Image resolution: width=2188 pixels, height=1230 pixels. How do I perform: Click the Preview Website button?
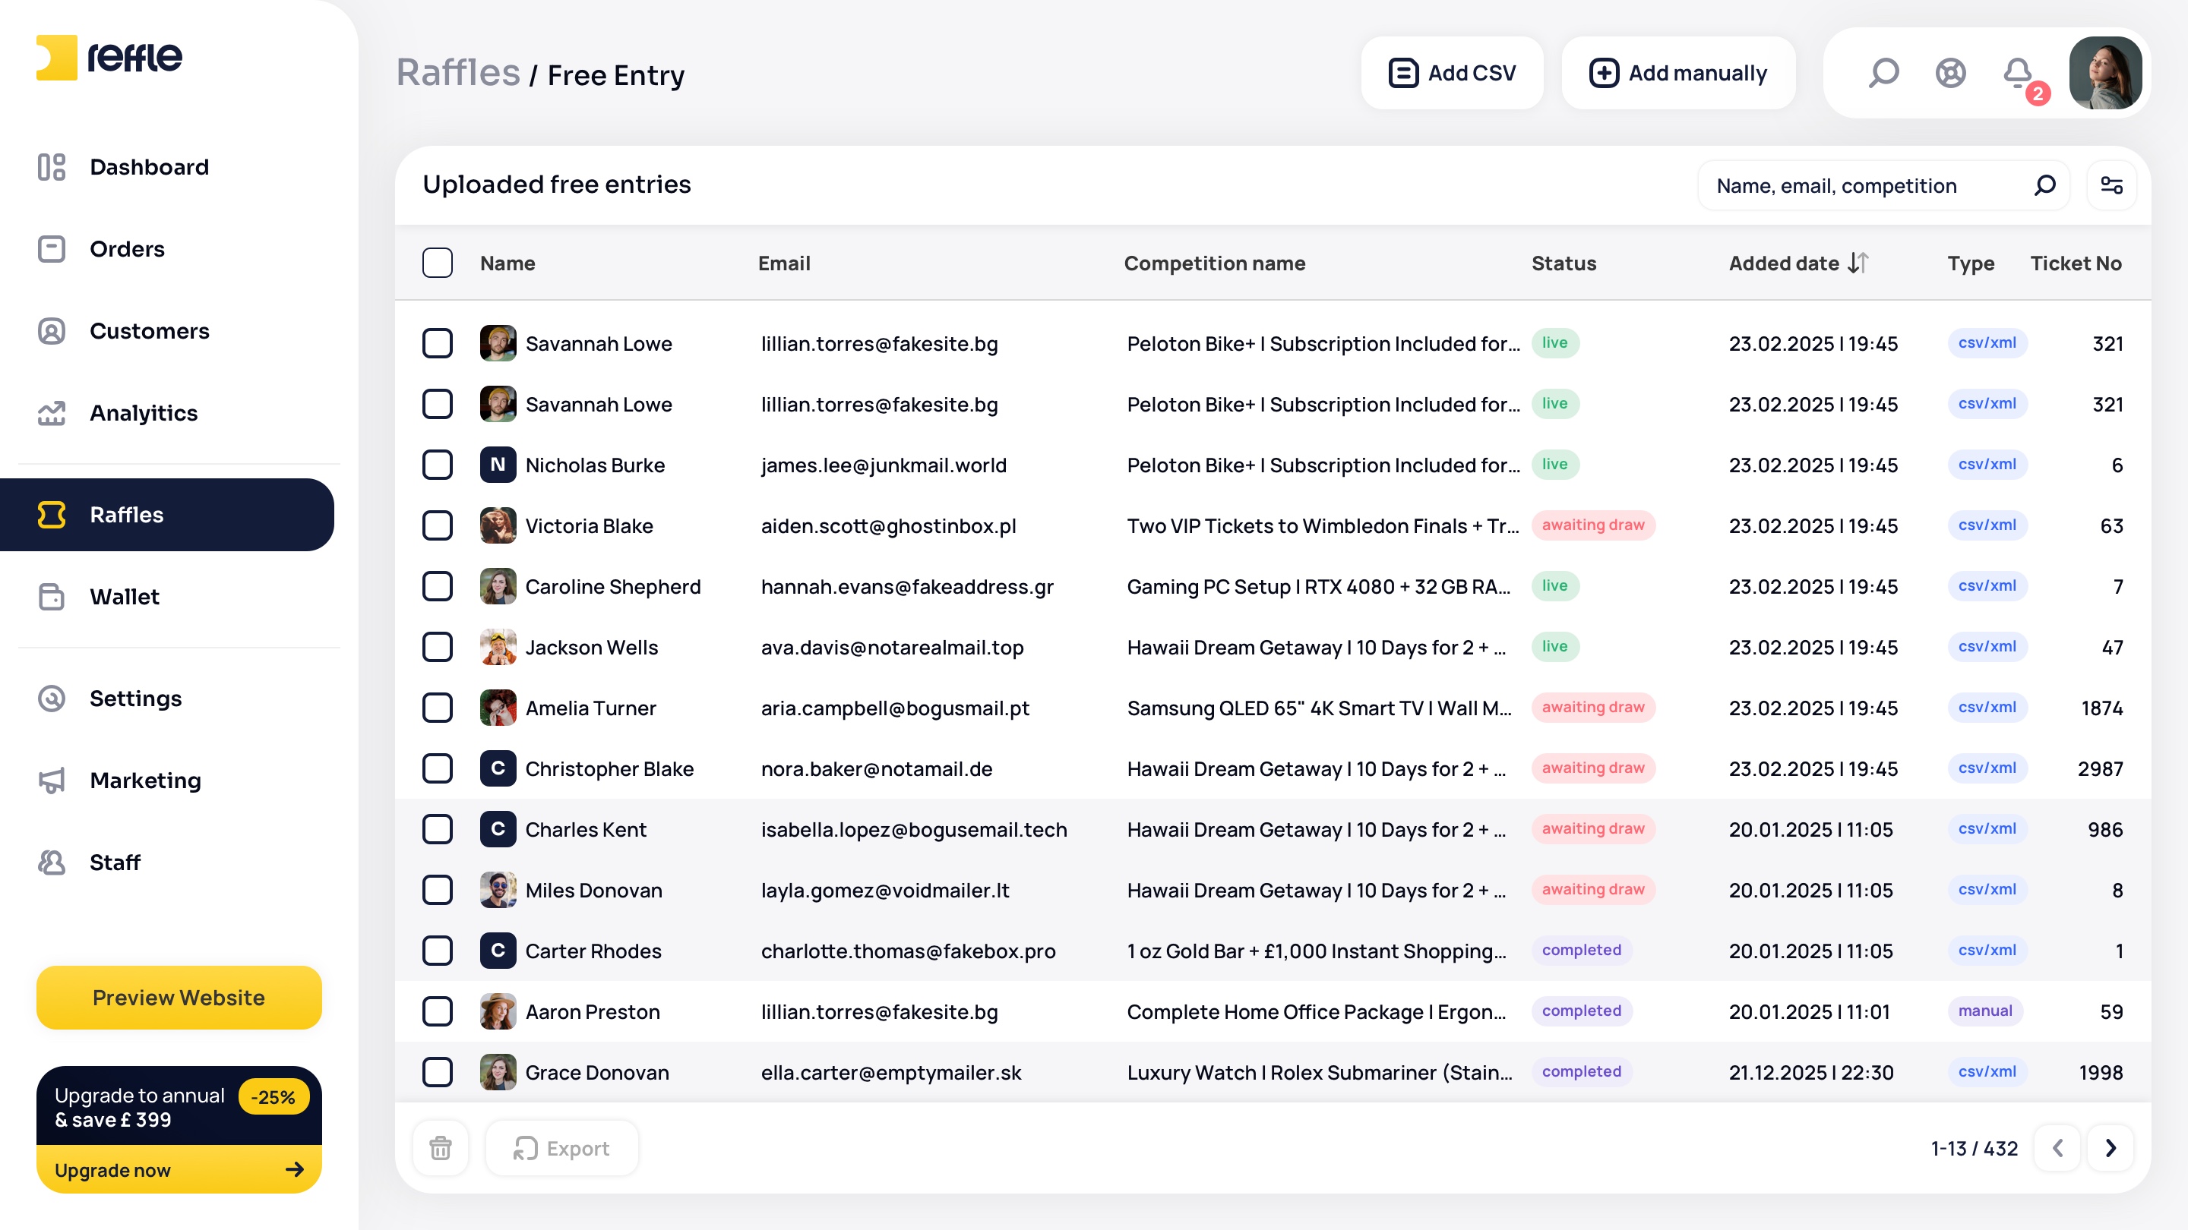(179, 998)
